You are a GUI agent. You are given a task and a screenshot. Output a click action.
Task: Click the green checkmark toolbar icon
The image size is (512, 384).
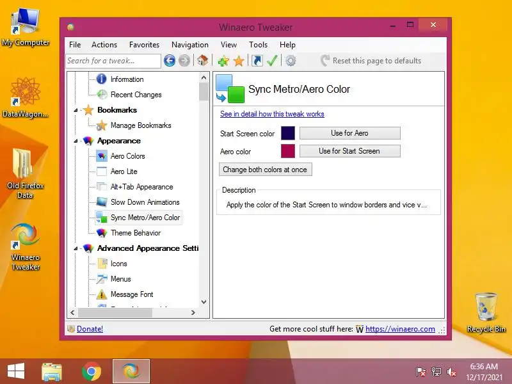[272, 60]
